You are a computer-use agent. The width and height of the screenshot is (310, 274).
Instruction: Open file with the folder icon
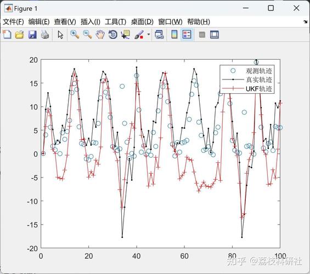pyautogui.click(x=19, y=35)
